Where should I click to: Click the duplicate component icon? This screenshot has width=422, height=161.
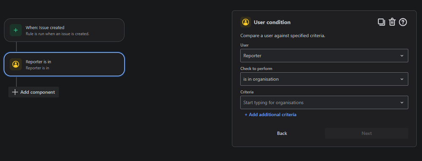click(x=381, y=22)
